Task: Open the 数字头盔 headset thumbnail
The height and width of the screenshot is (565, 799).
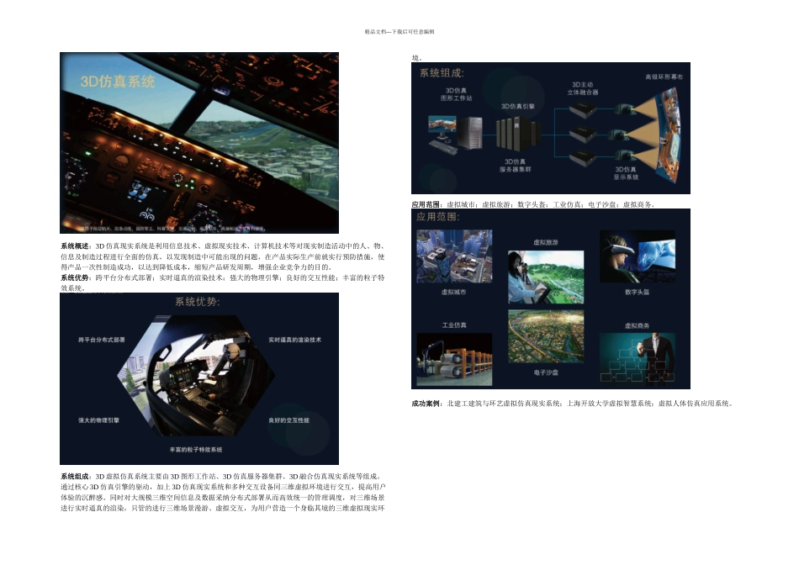Action: coord(638,256)
